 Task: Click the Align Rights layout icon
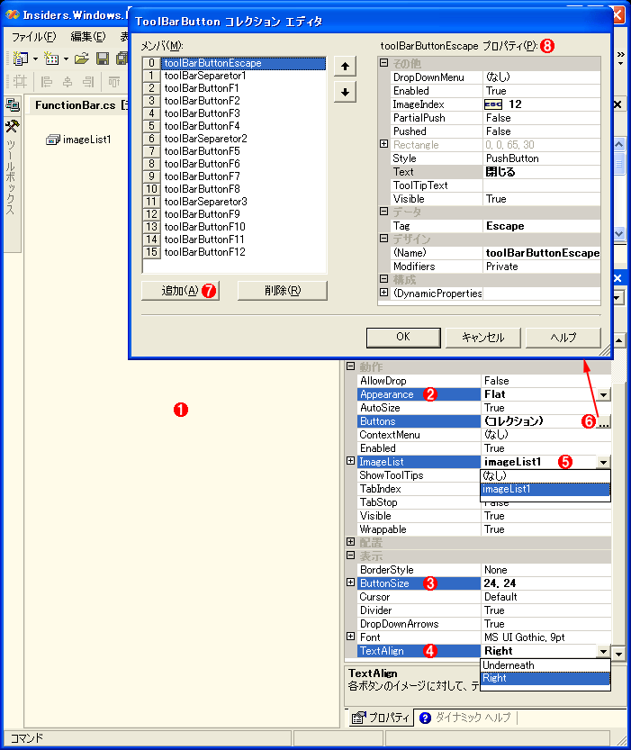pyautogui.click(x=88, y=82)
